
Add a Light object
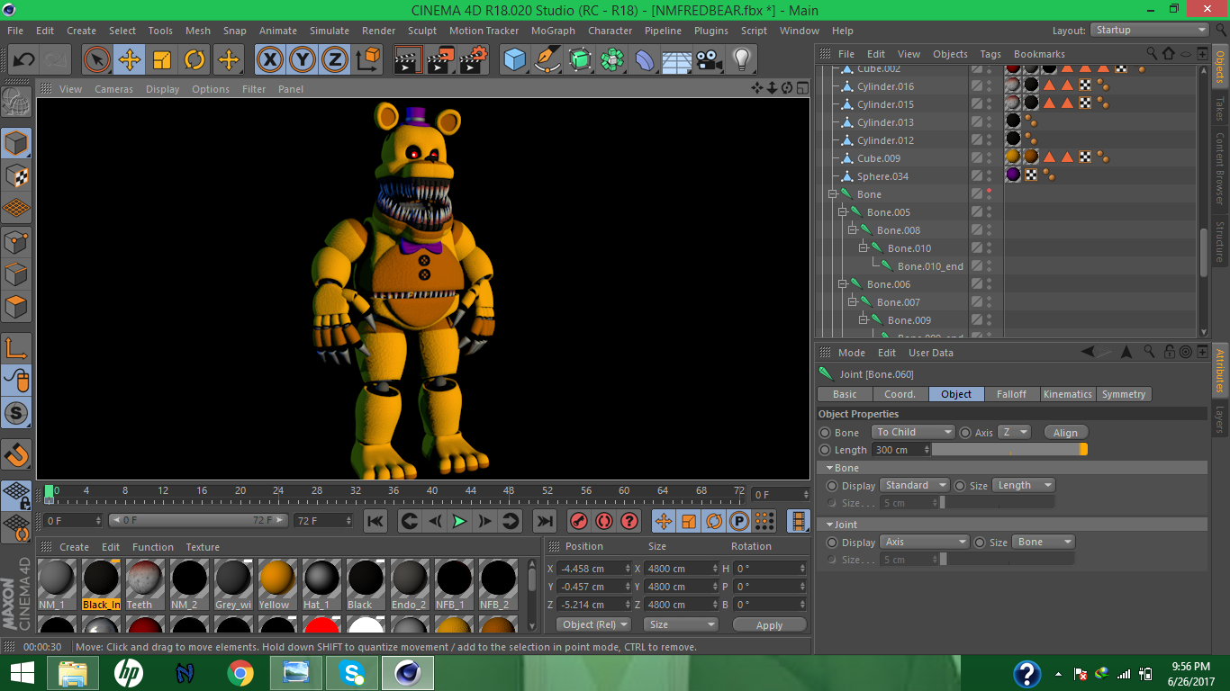click(742, 60)
